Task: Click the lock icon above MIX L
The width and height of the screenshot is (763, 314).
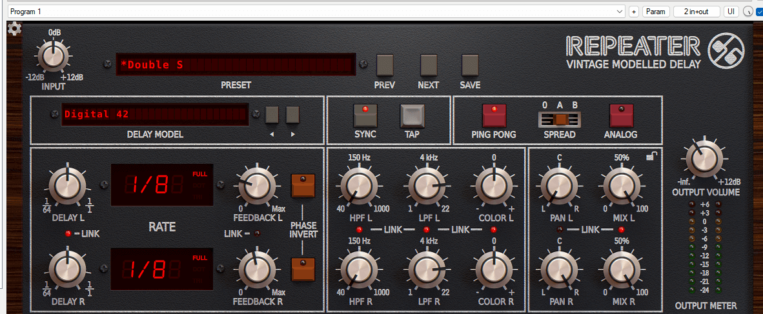Action: (x=652, y=156)
